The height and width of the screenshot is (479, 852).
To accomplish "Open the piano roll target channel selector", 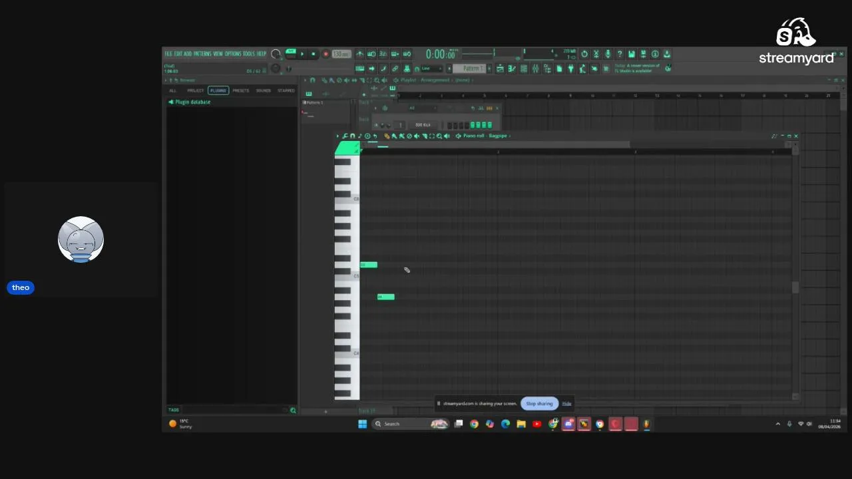I will tap(489, 136).
